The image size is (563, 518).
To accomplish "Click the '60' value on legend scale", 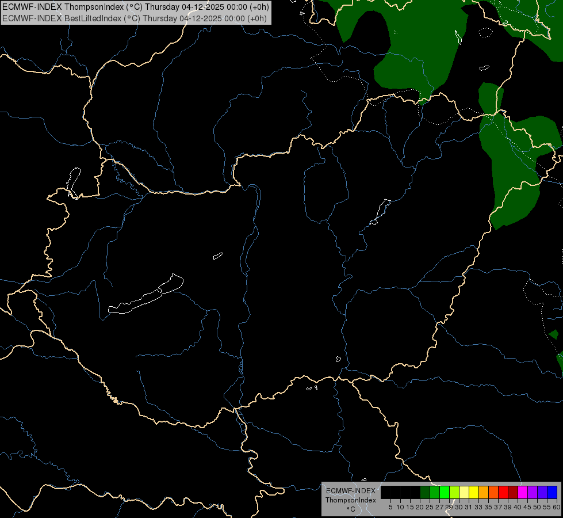I will [557, 507].
